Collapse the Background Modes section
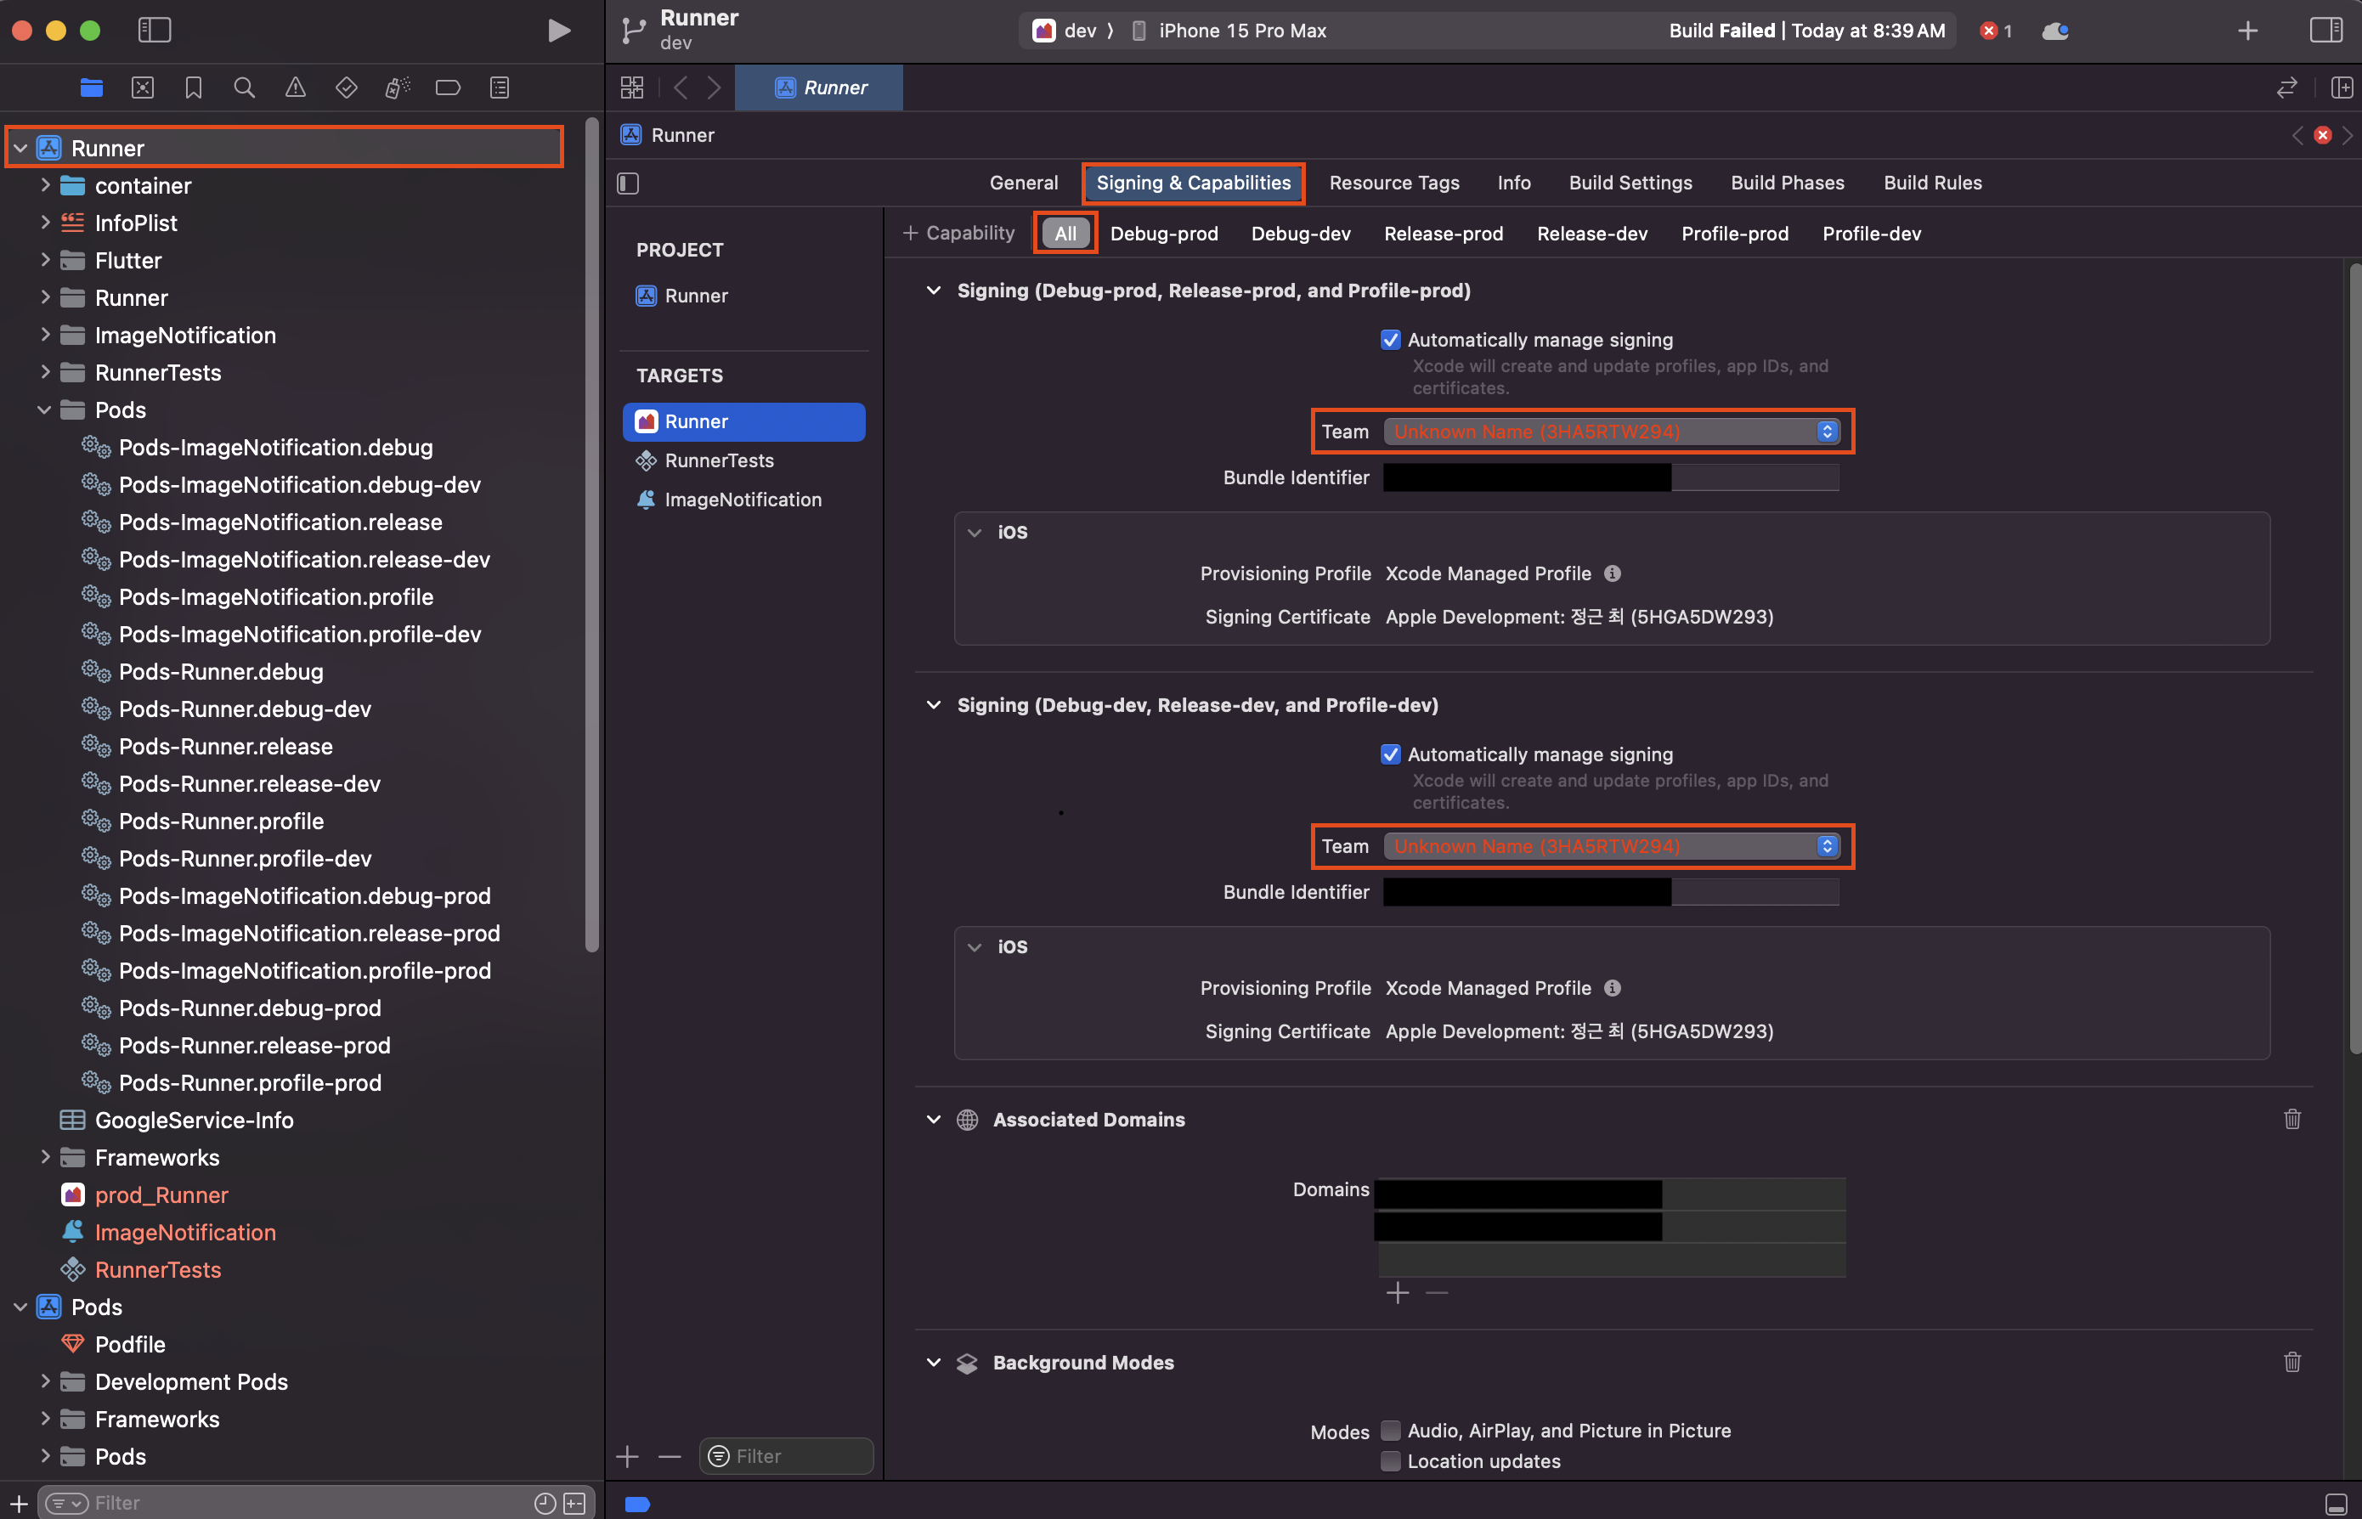2362x1519 pixels. 933,1362
